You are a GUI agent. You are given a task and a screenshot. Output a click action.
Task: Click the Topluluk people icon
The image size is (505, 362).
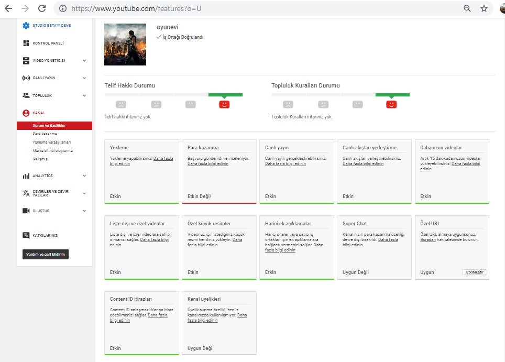point(26,95)
